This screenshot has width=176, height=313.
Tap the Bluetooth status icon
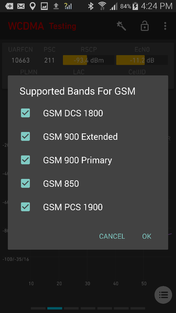[x=91, y=6]
